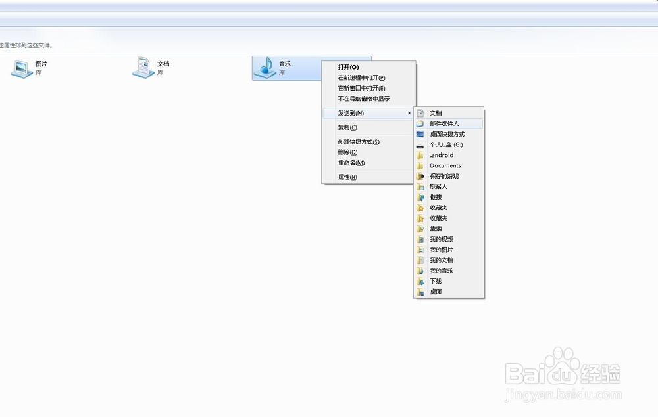Send to 下载 downloads folder
This screenshot has width=658, height=417.
[x=449, y=281]
